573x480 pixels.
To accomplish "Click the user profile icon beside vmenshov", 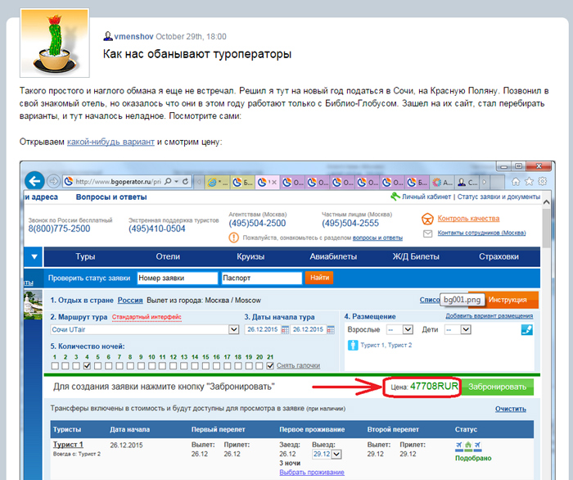I will [107, 36].
